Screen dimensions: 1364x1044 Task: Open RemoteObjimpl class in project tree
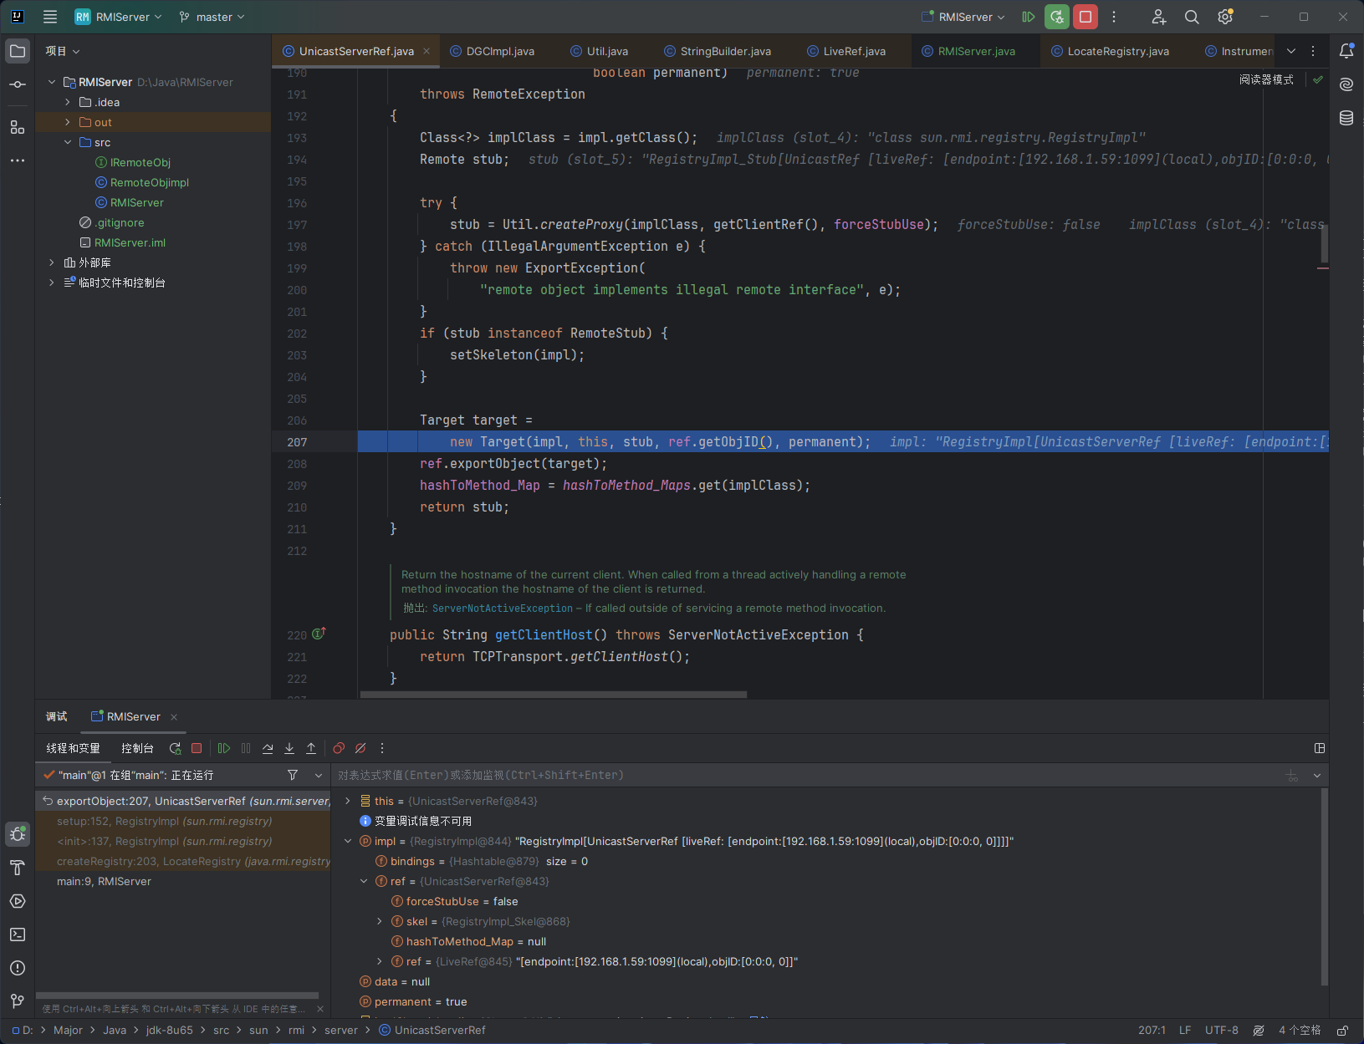tap(150, 182)
